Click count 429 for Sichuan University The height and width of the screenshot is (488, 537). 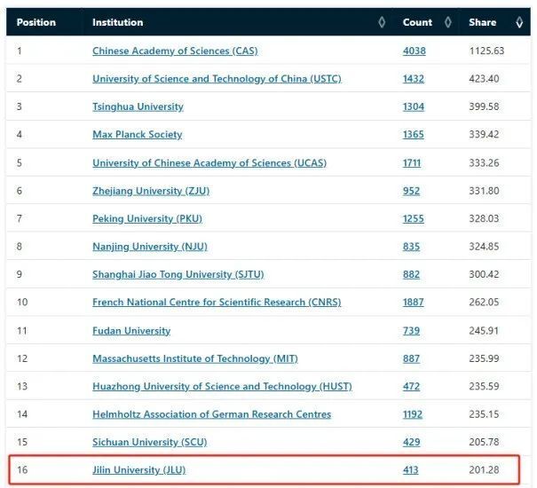point(411,442)
